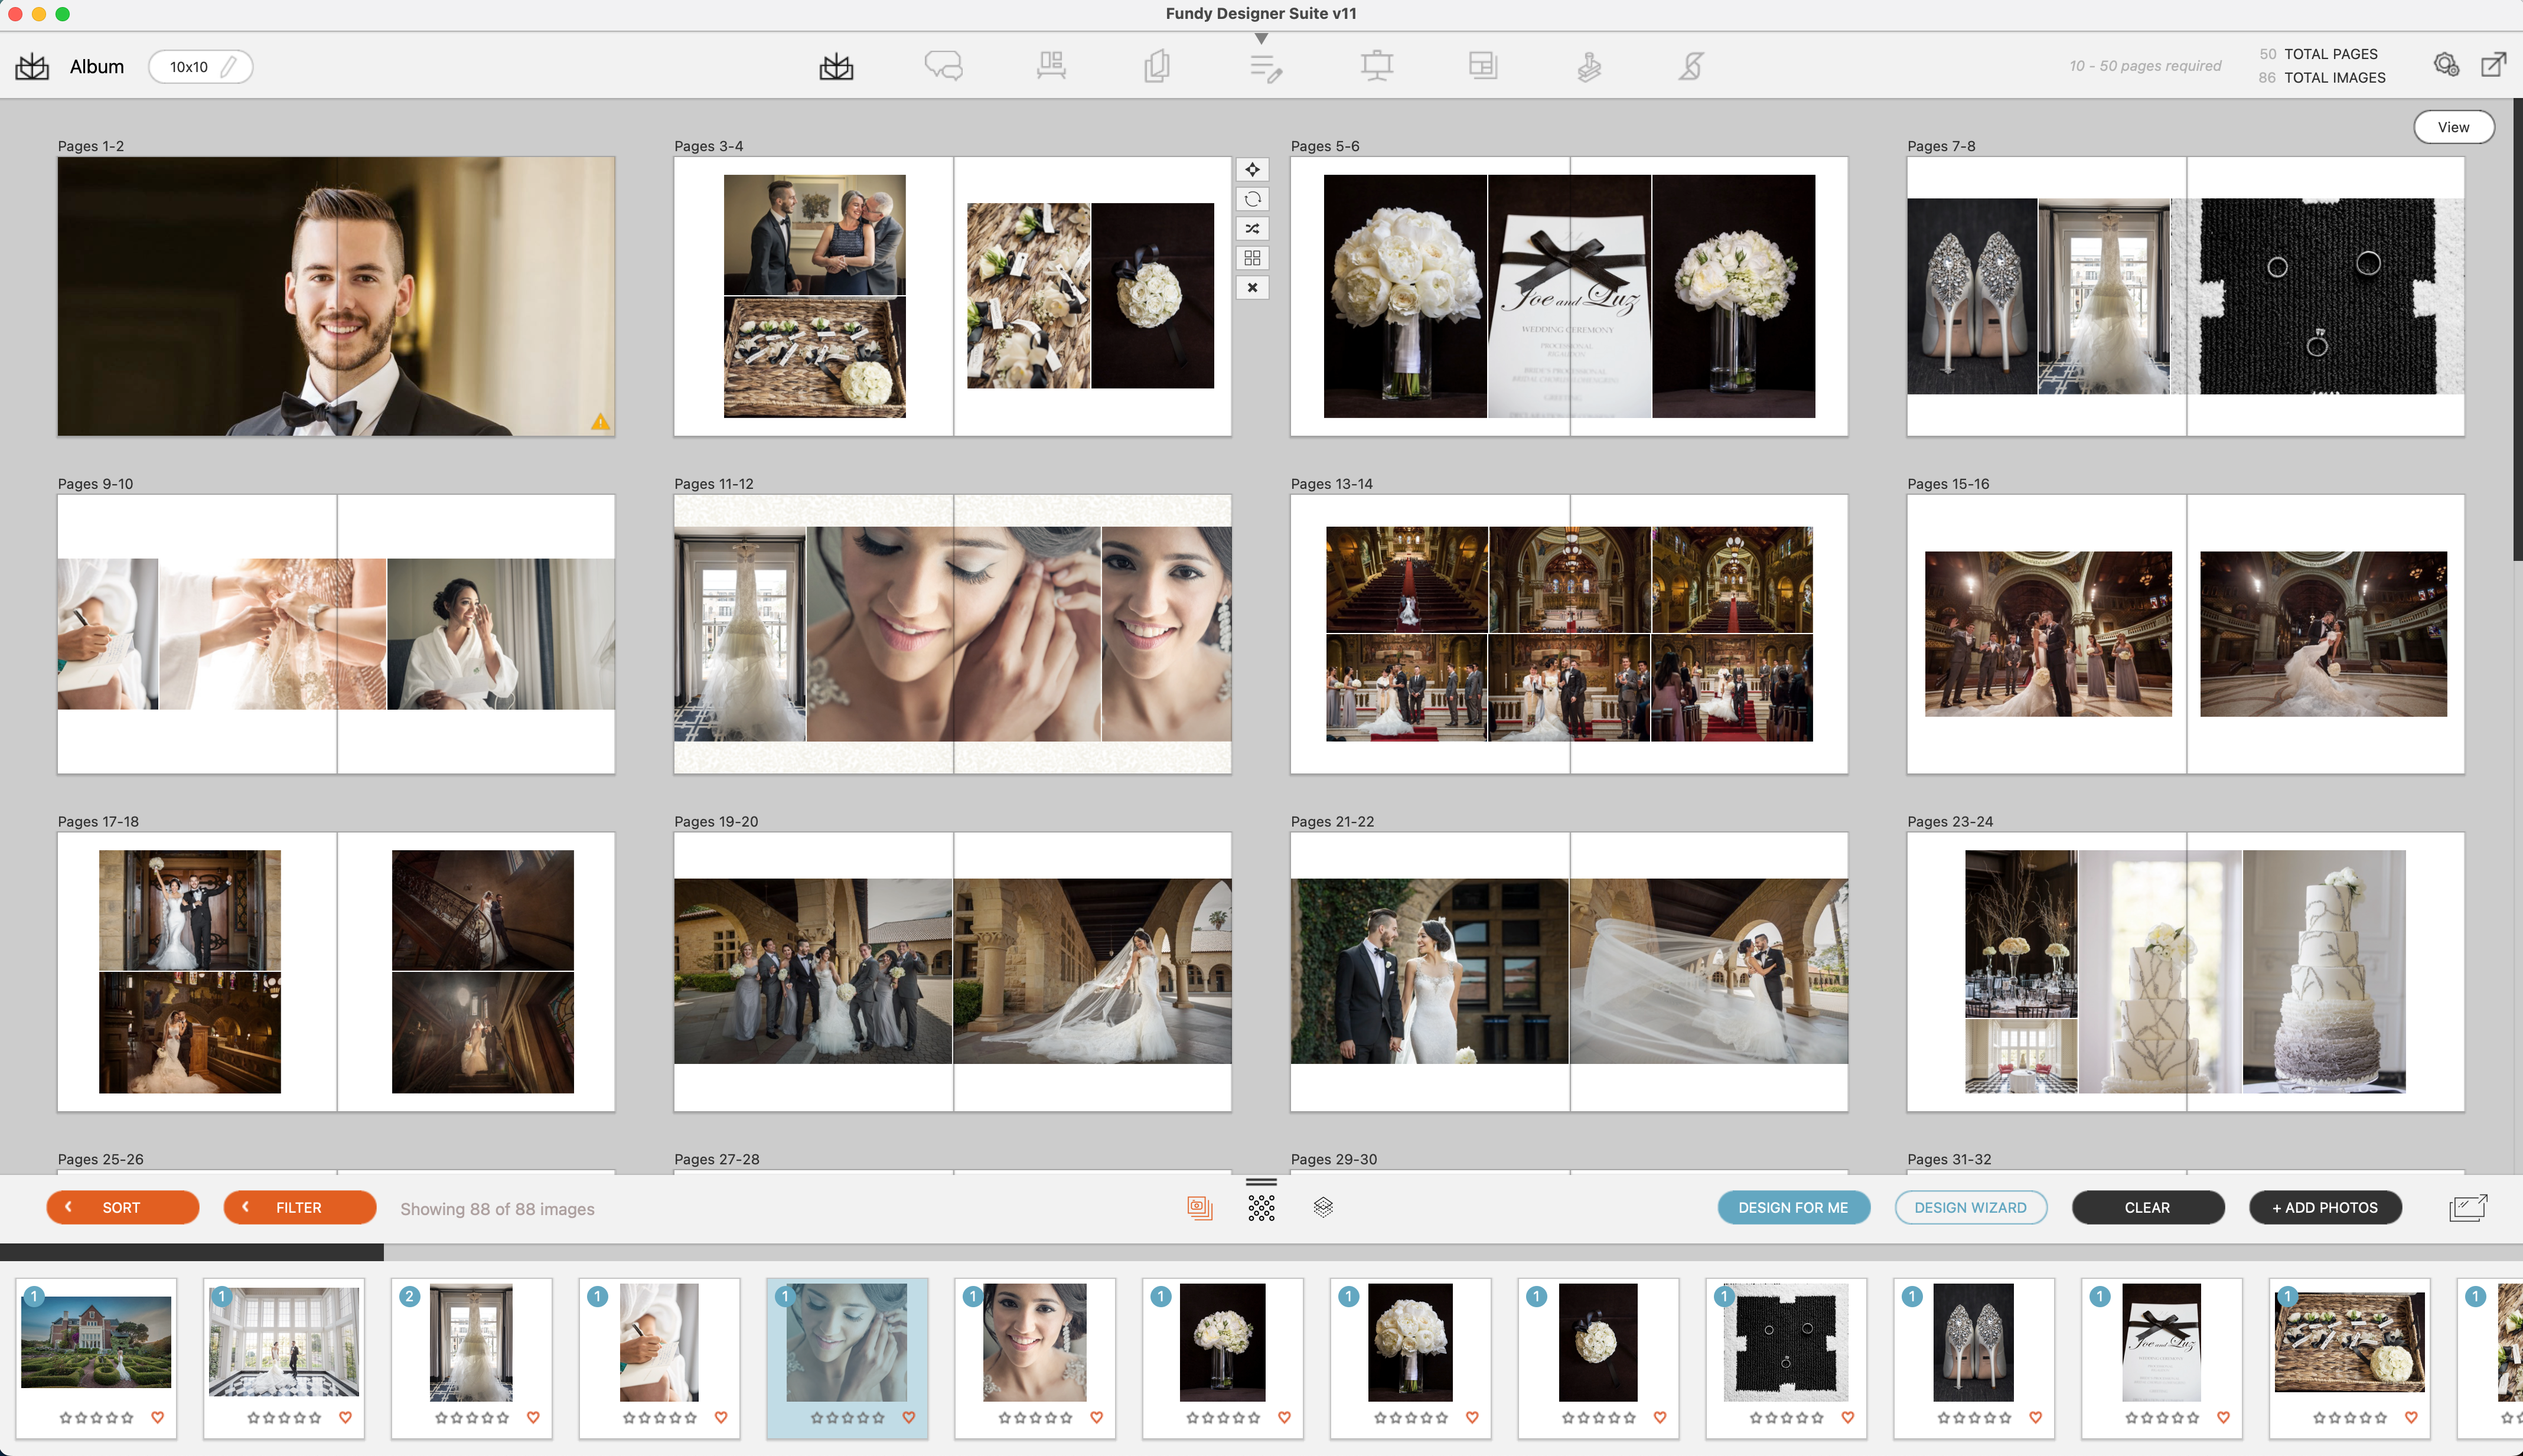Open the chat-bubble proofer module icon

pyautogui.click(x=943, y=66)
